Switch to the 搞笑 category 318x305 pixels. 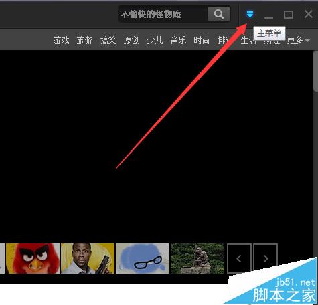[x=108, y=41]
